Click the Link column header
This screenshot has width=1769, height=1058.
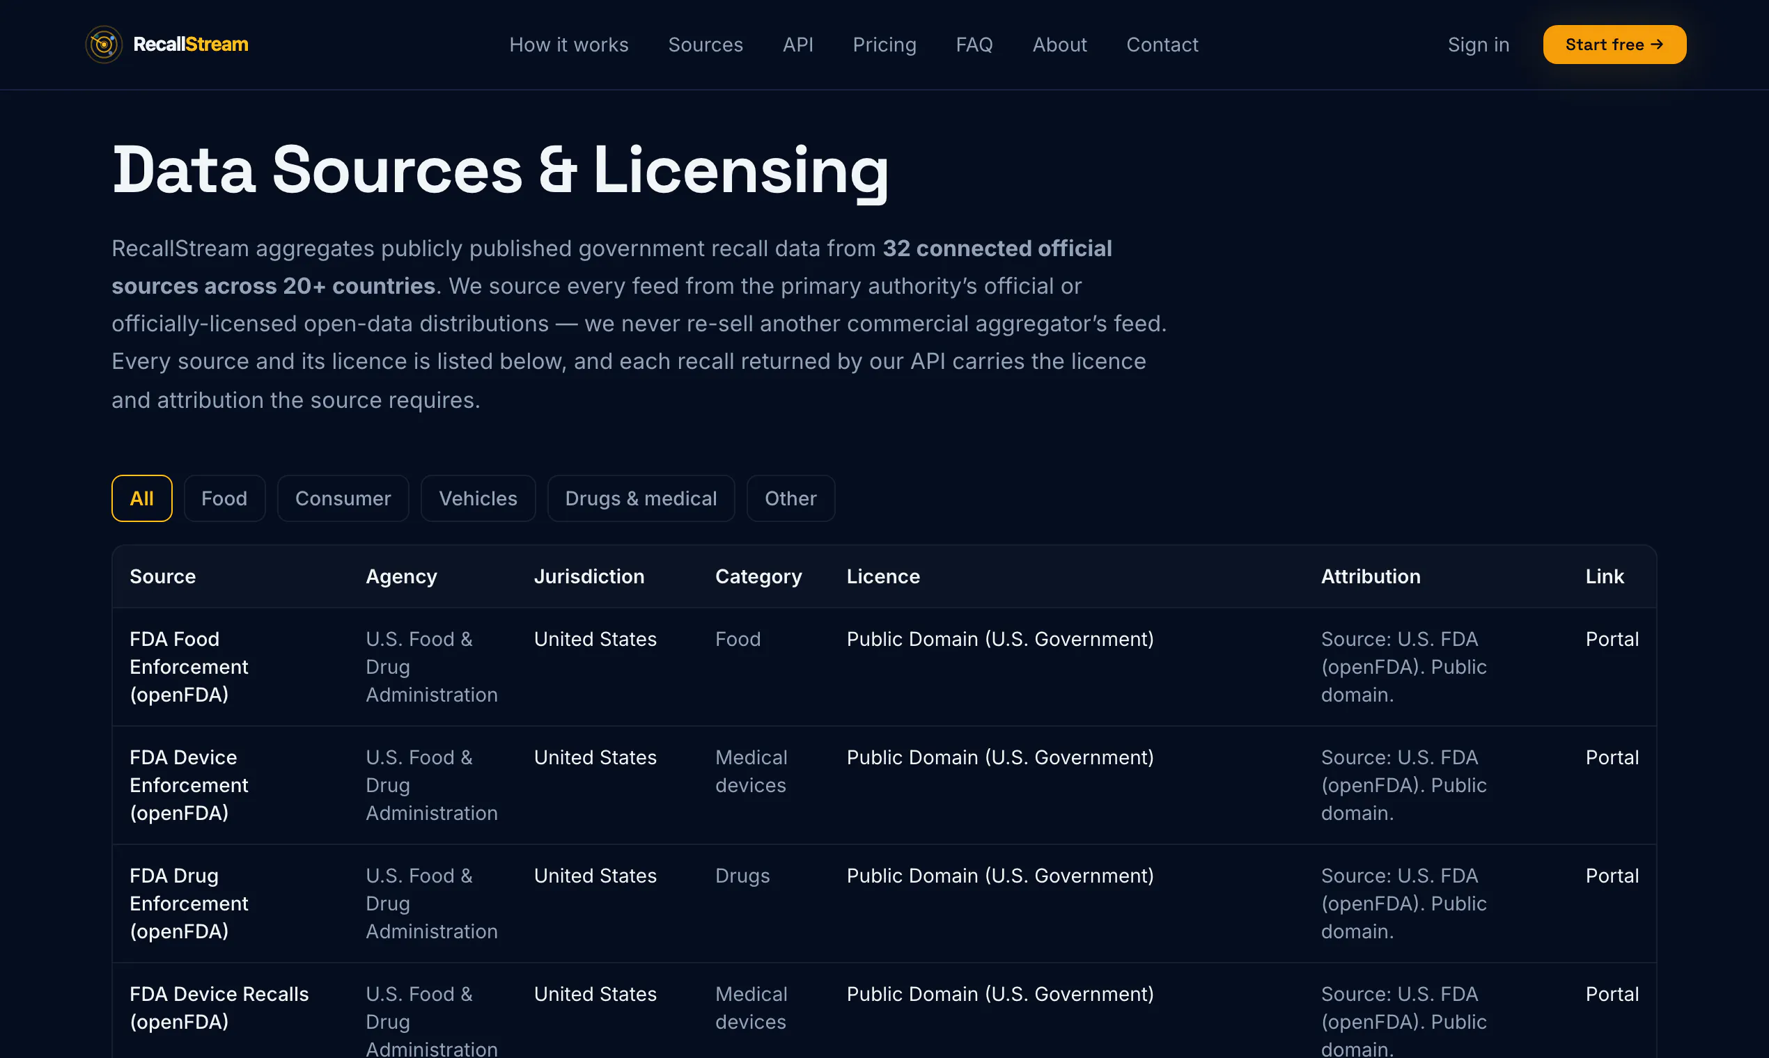tap(1604, 576)
